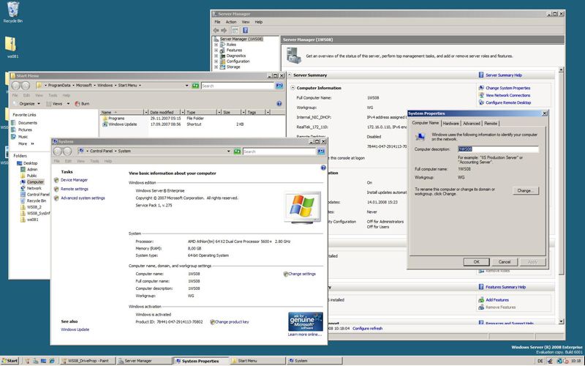Open Help menu in Server Manager
The width and height of the screenshot is (585, 366).
[259, 22]
